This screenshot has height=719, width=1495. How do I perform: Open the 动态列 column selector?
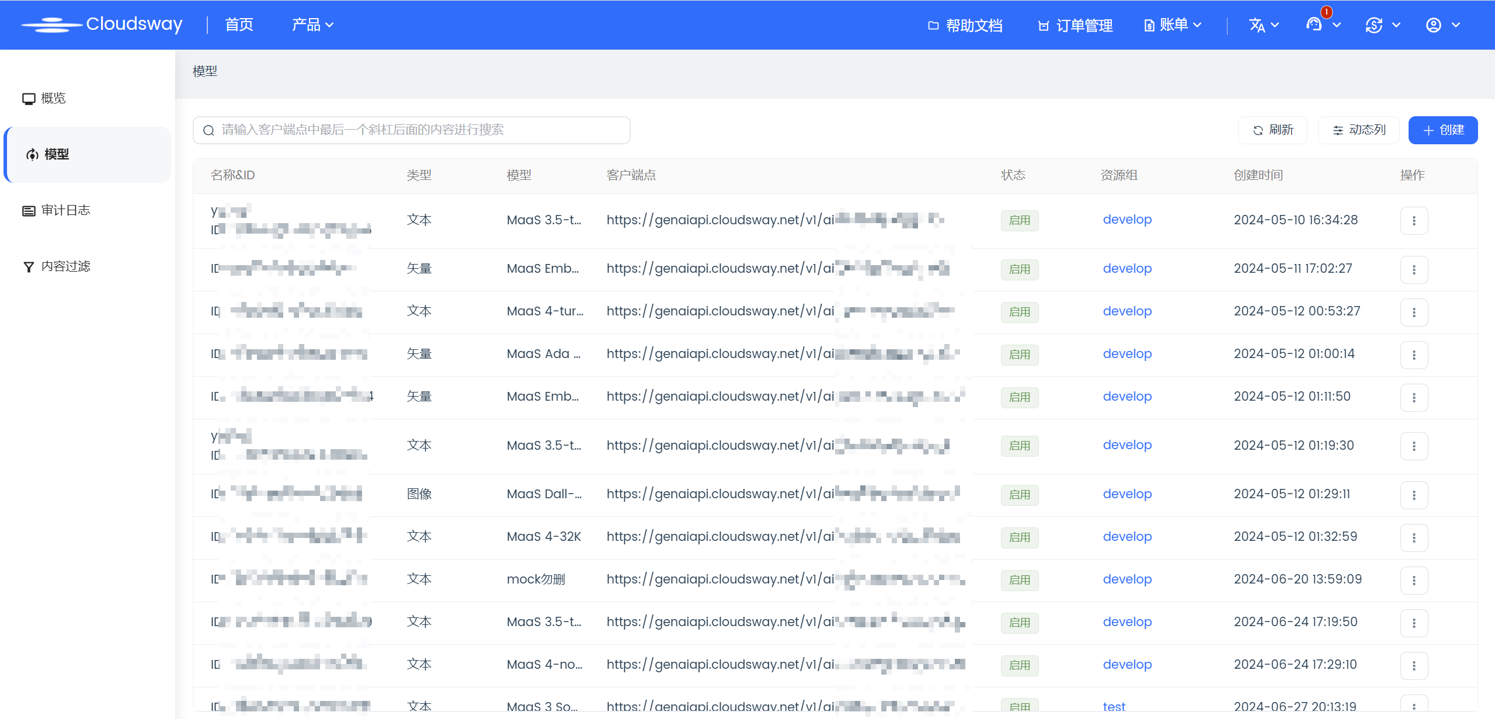[x=1358, y=130]
